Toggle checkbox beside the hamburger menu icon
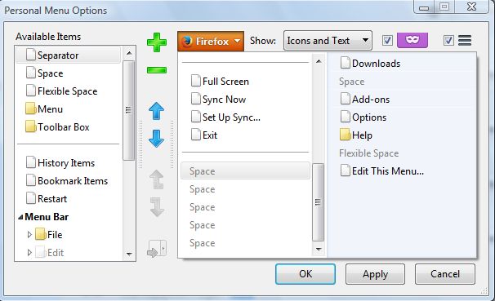This screenshot has height=301, width=495. (x=448, y=40)
